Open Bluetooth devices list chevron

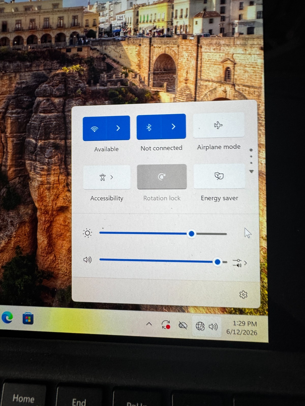[173, 126]
